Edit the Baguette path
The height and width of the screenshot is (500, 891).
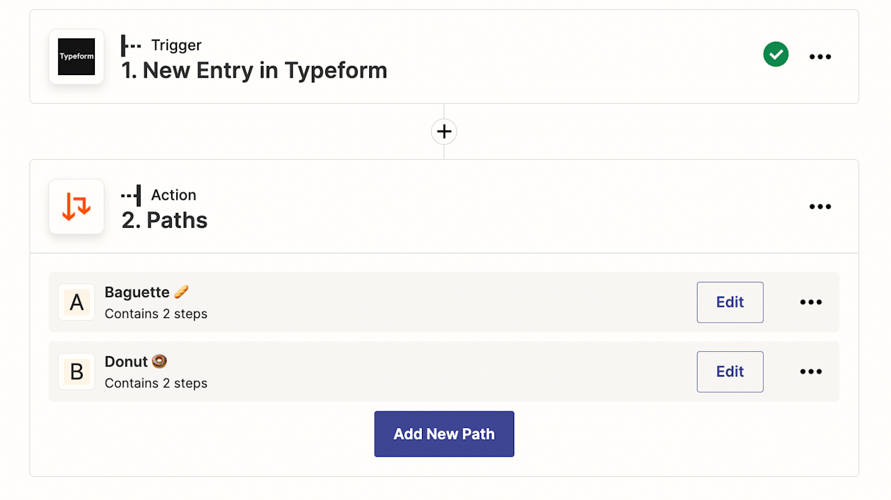pos(729,302)
